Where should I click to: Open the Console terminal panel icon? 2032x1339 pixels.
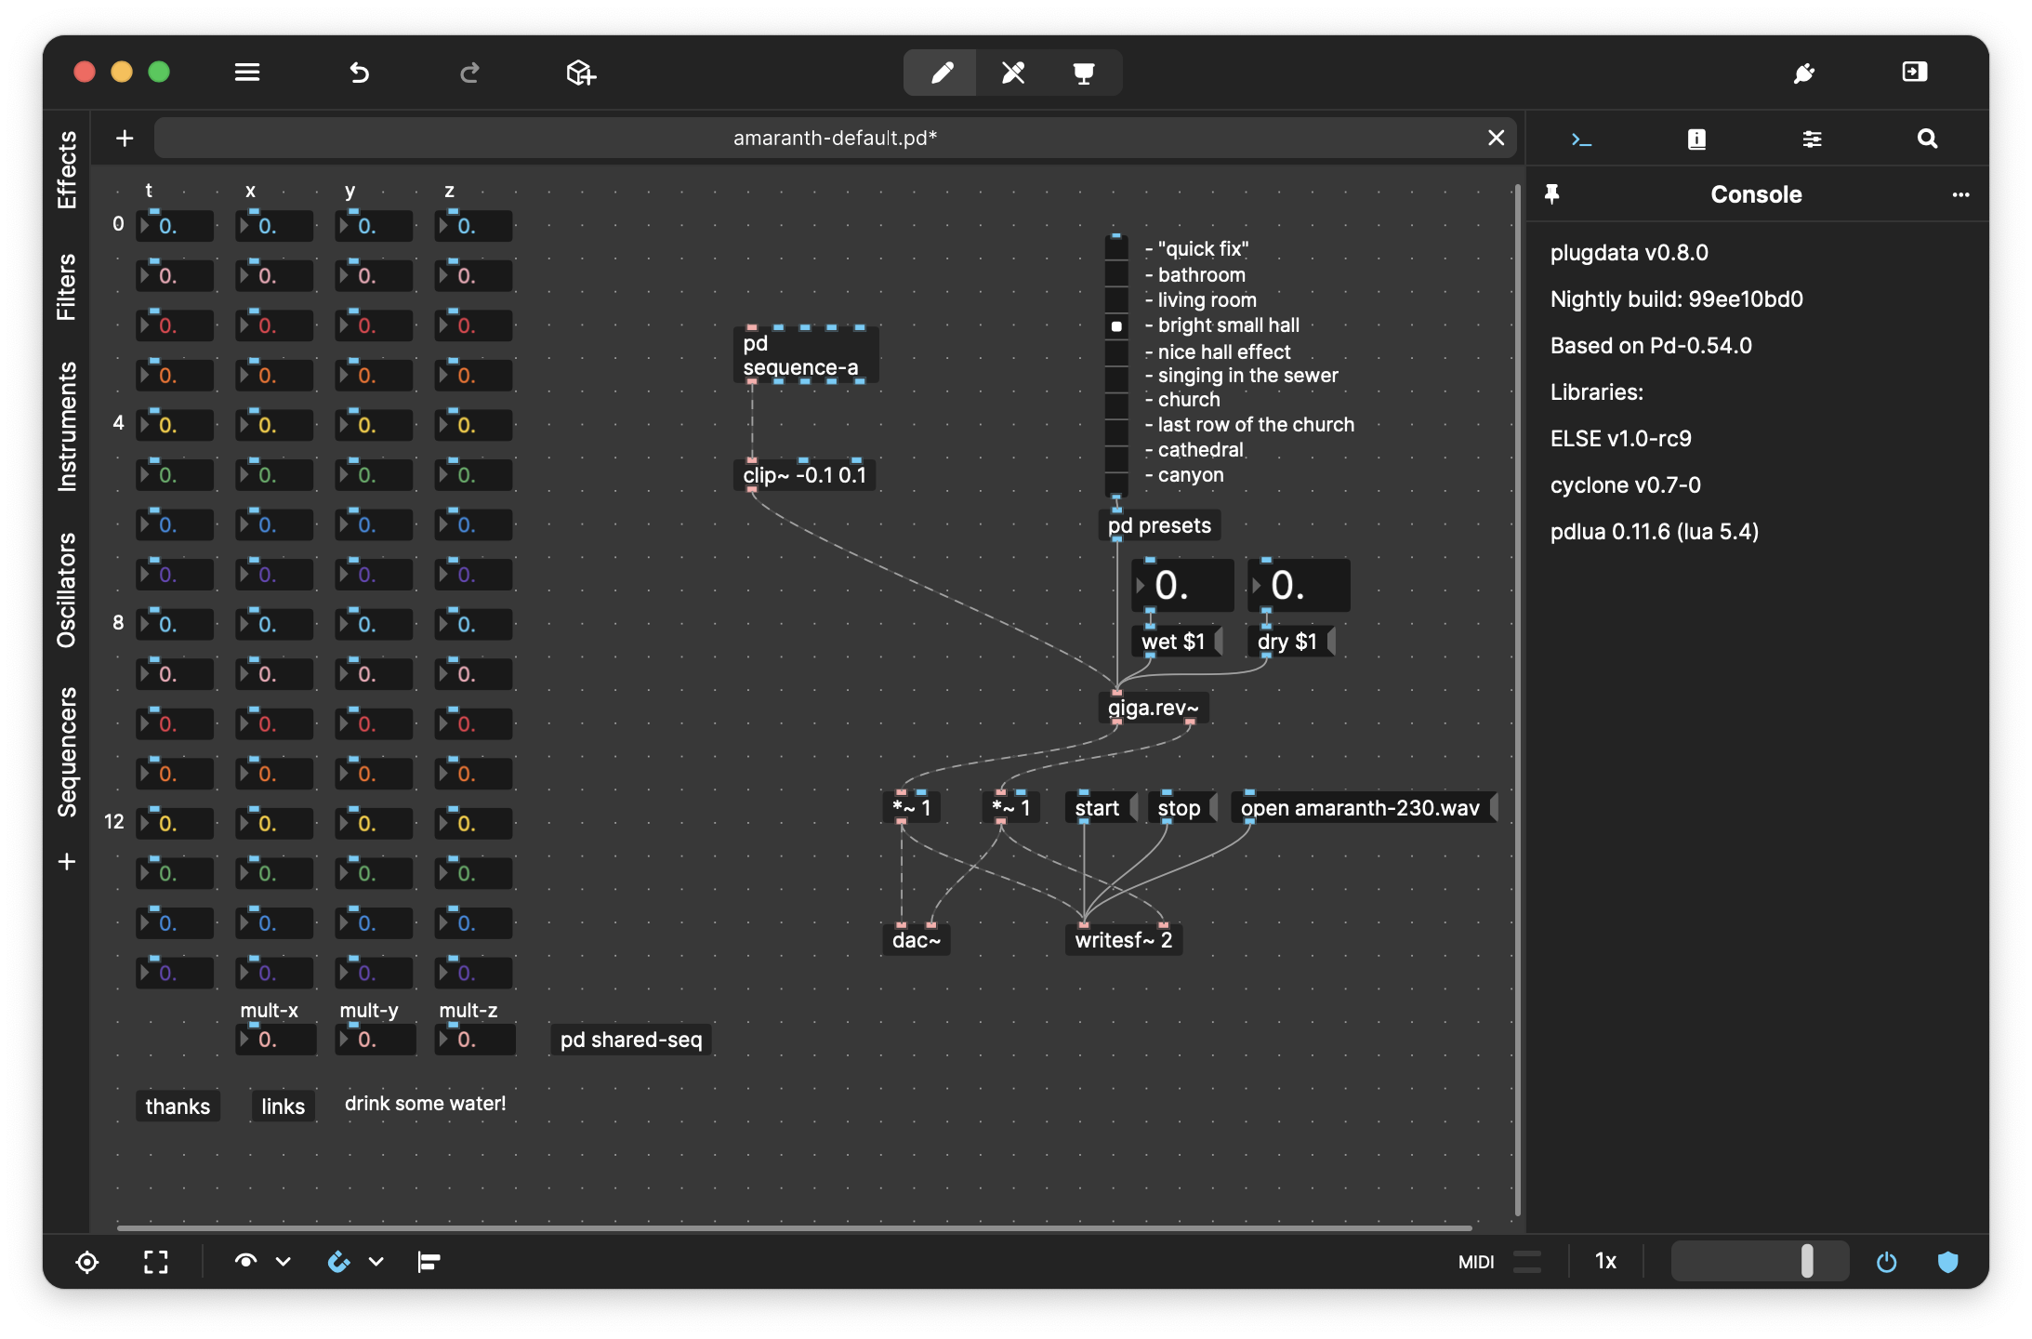click(x=1582, y=138)
